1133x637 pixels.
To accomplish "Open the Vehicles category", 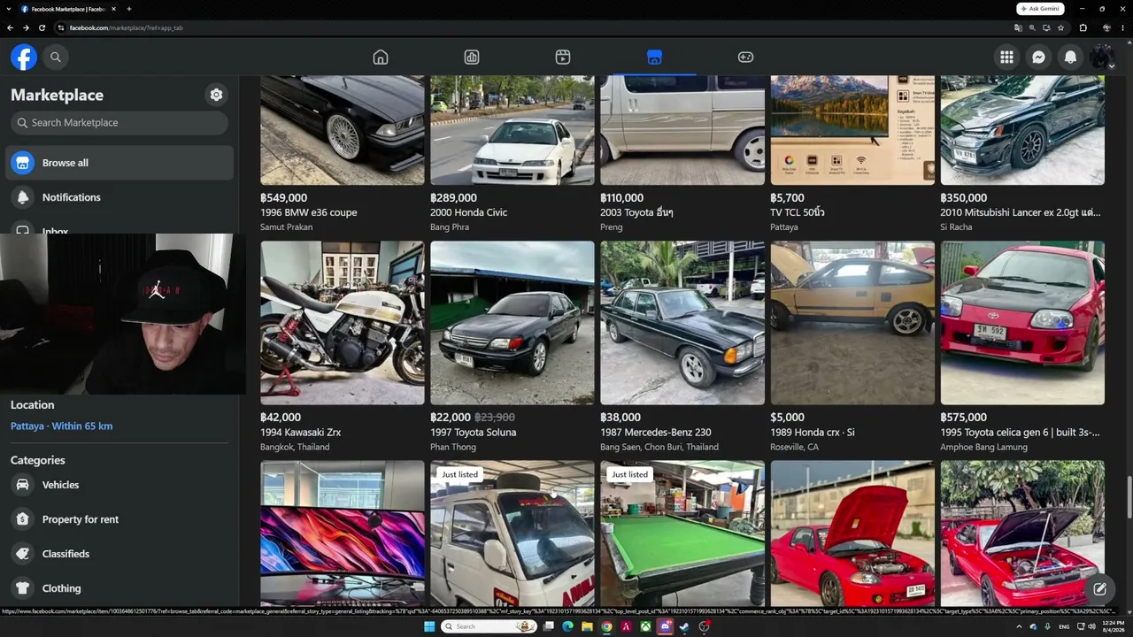I will 119,485.
